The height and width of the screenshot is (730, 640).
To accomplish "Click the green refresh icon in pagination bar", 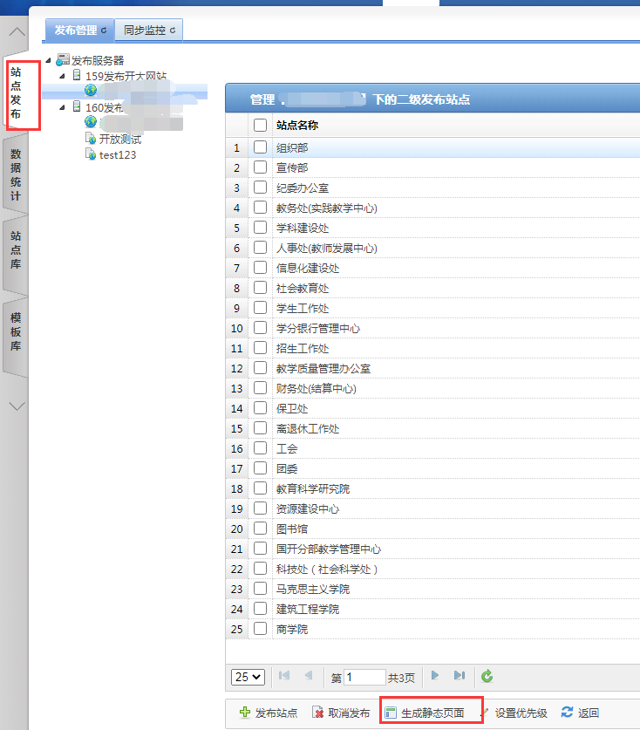I will (x=487, y=676).
